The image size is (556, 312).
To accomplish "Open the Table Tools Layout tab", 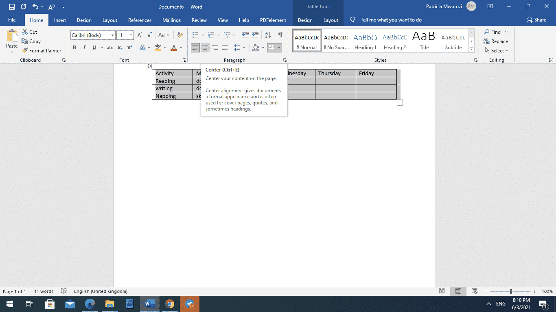I will click(331, 20).
